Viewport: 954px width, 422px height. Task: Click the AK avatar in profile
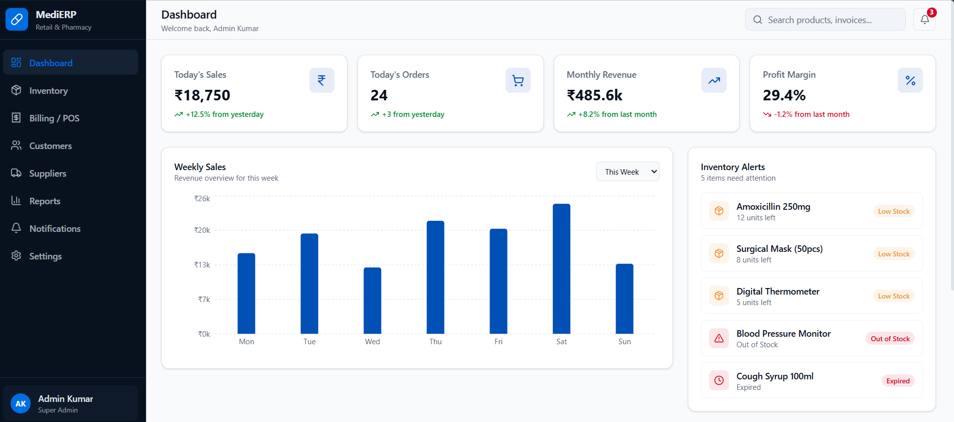coord(21,403)
